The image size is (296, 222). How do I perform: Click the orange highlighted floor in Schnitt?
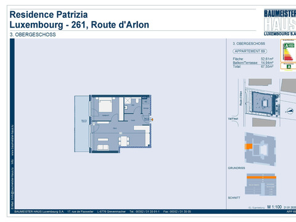261,177
